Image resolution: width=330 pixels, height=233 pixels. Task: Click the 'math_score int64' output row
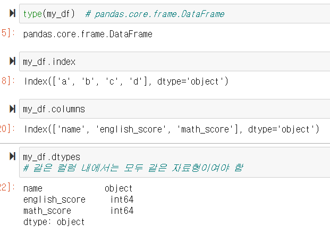(x=78, y=211)
